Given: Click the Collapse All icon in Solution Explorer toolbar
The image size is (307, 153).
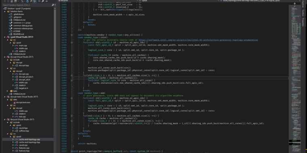Looking at the screenshot, I should 31,1.
